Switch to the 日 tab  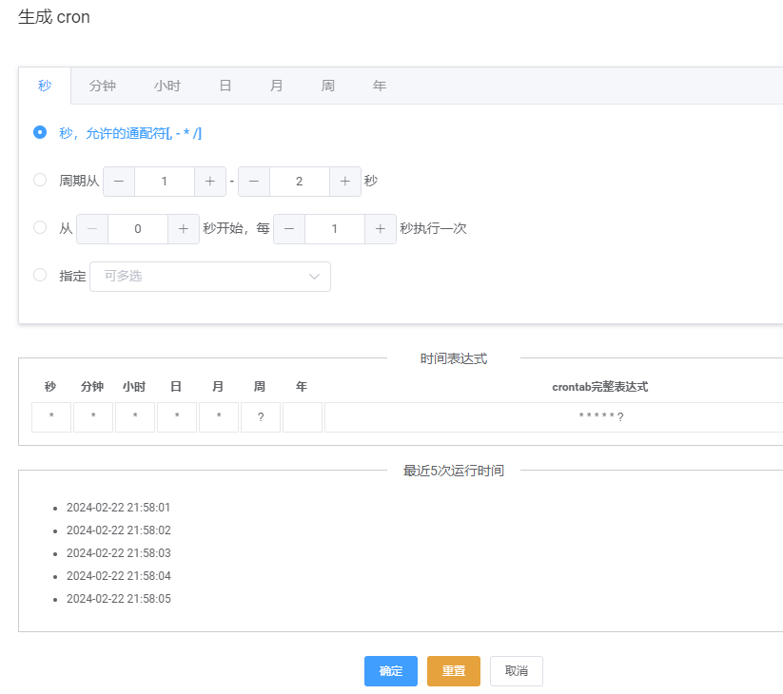tap(225, 86)
